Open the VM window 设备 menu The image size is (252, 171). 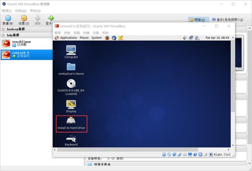click(96, 33)
